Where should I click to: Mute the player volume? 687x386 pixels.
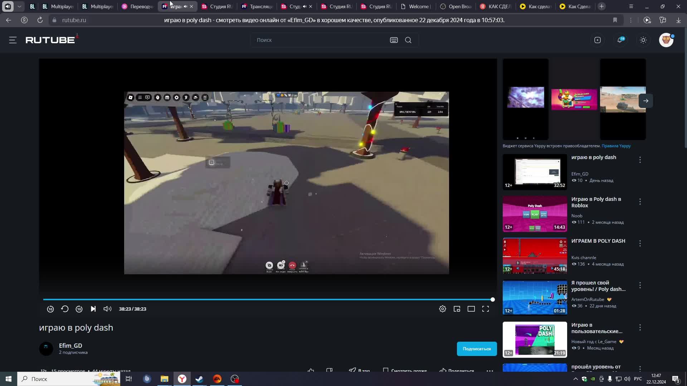click(107, 309)
